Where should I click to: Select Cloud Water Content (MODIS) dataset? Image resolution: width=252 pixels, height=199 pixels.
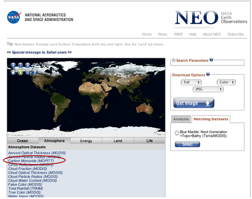coord(33,181)
